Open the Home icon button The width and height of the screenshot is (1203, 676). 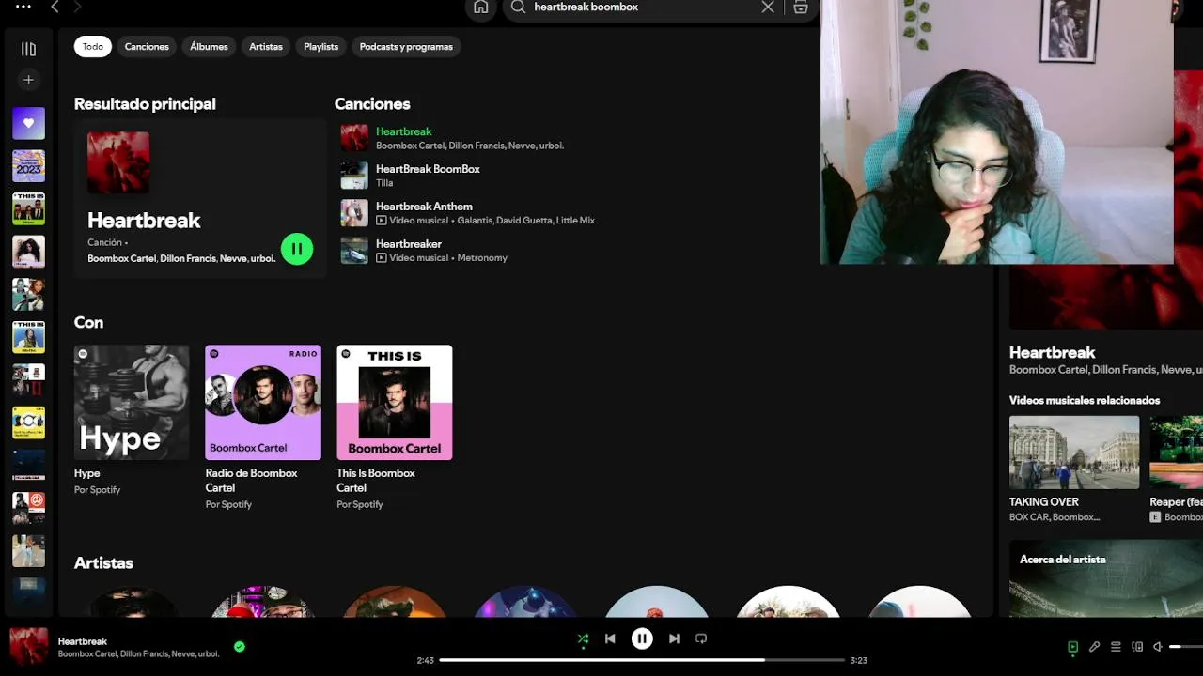tap(480, 7)
